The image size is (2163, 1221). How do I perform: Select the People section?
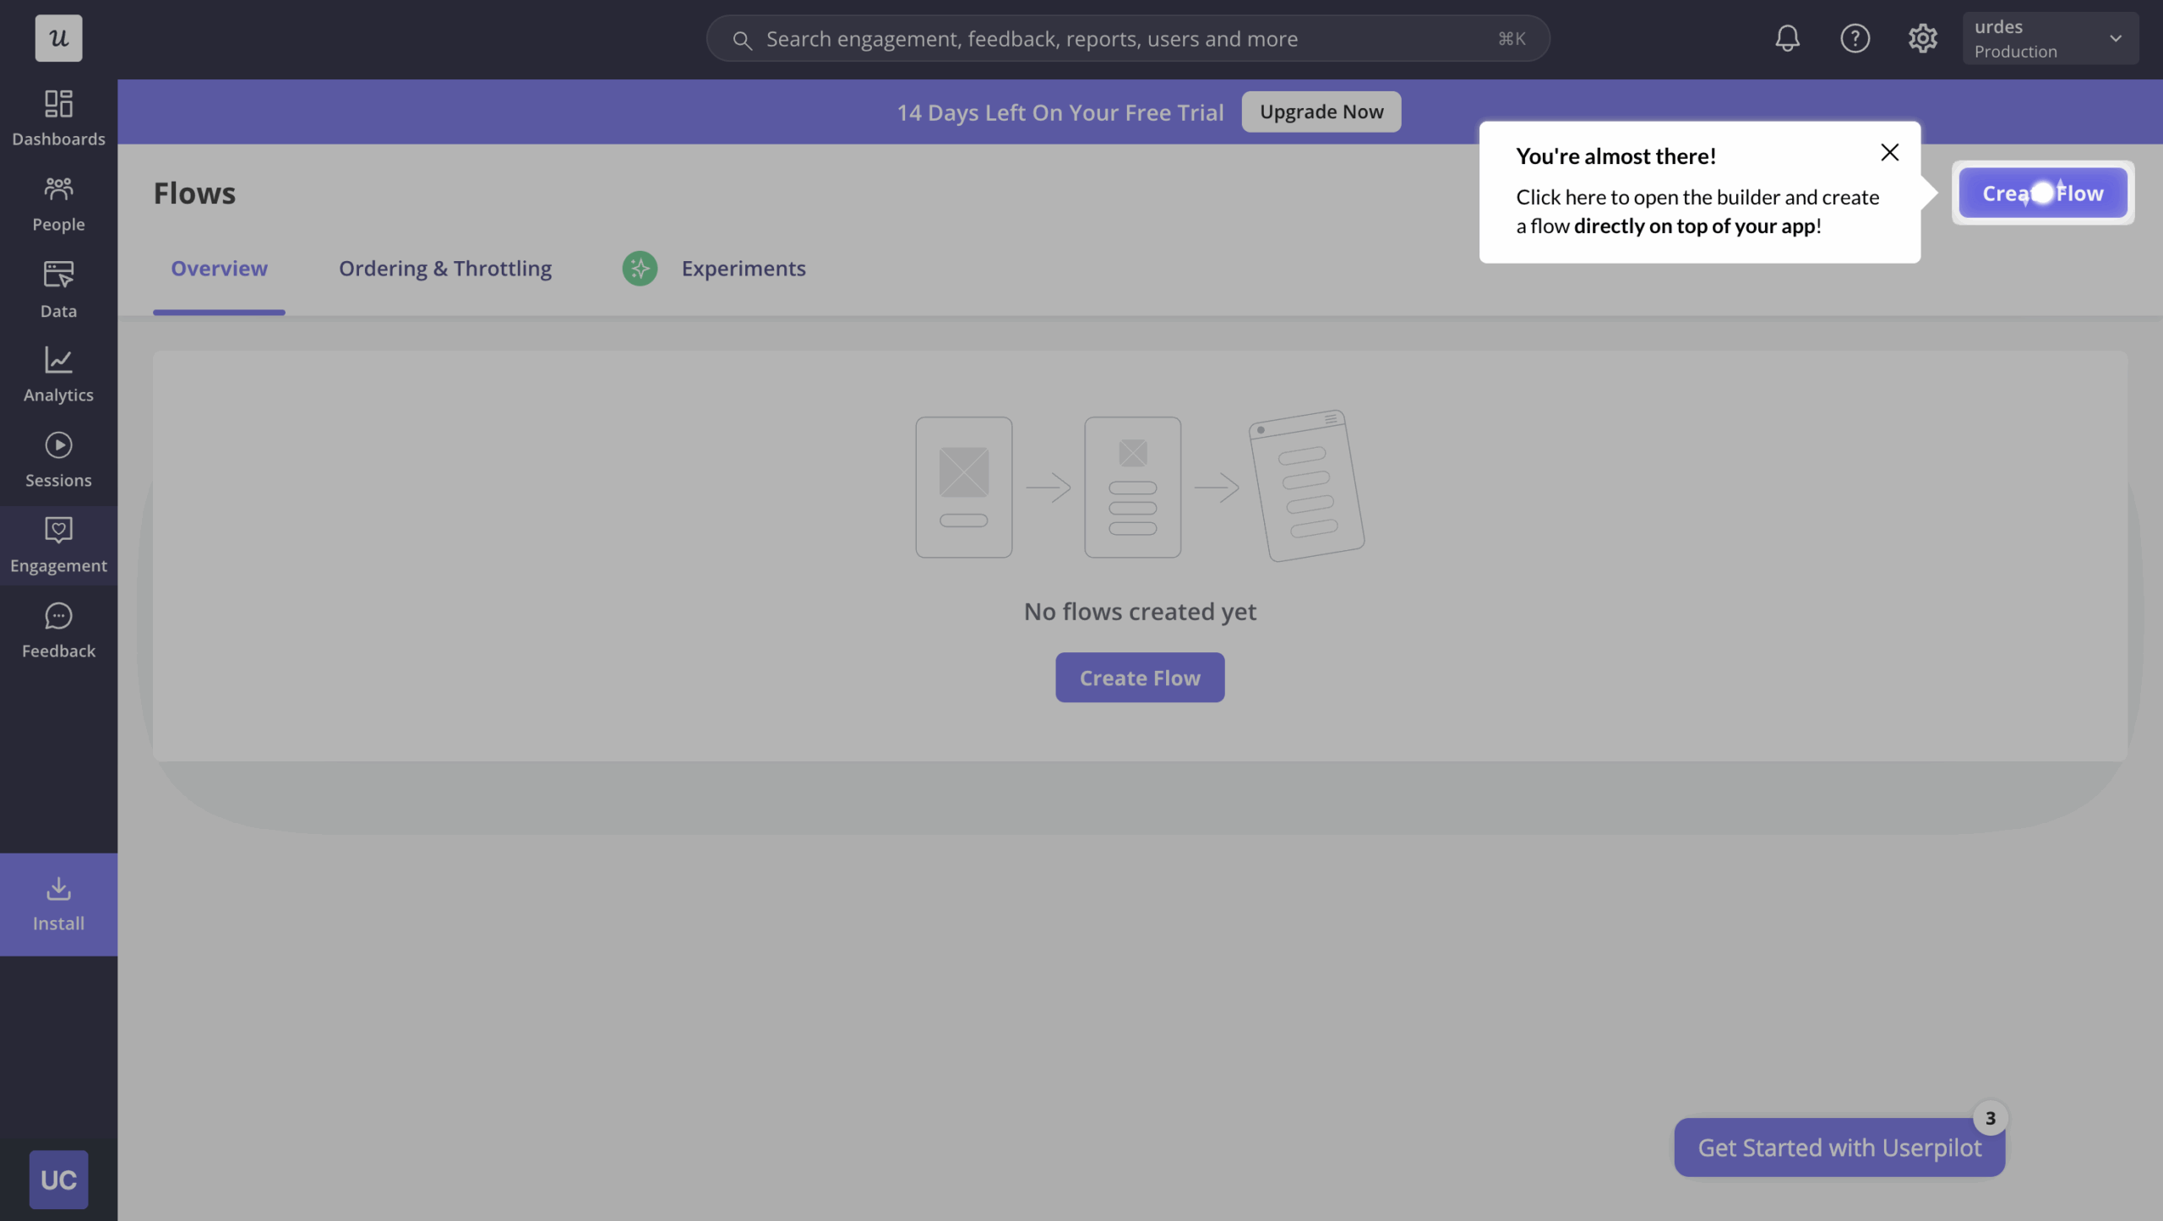coord(57,203)
